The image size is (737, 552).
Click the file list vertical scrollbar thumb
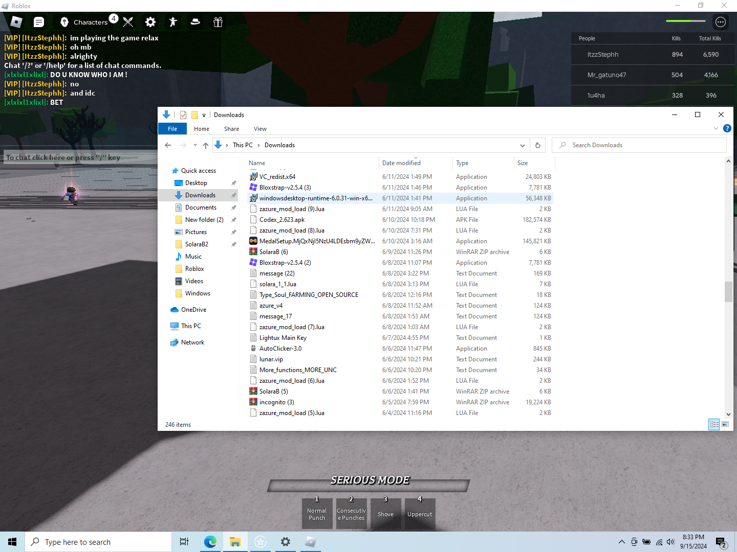pyautogui.click(x=728, y=292)
